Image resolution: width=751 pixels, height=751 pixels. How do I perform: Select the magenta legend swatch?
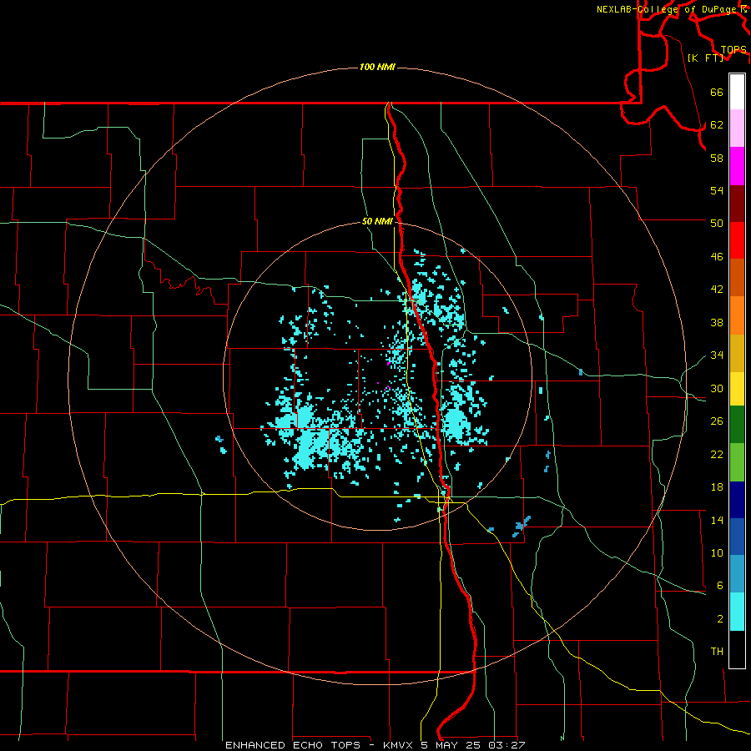[737, 166]
